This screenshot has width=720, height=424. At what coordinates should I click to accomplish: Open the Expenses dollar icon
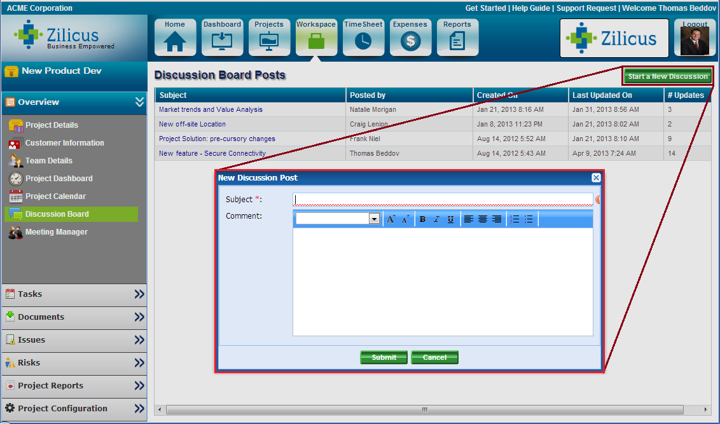click(410, 38)
